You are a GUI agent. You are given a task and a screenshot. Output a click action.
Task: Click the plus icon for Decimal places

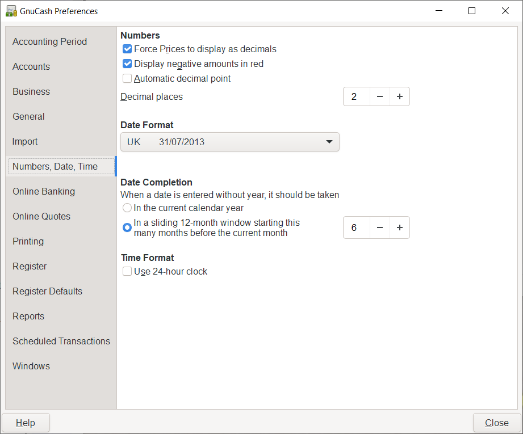click(x=400, y=96)
